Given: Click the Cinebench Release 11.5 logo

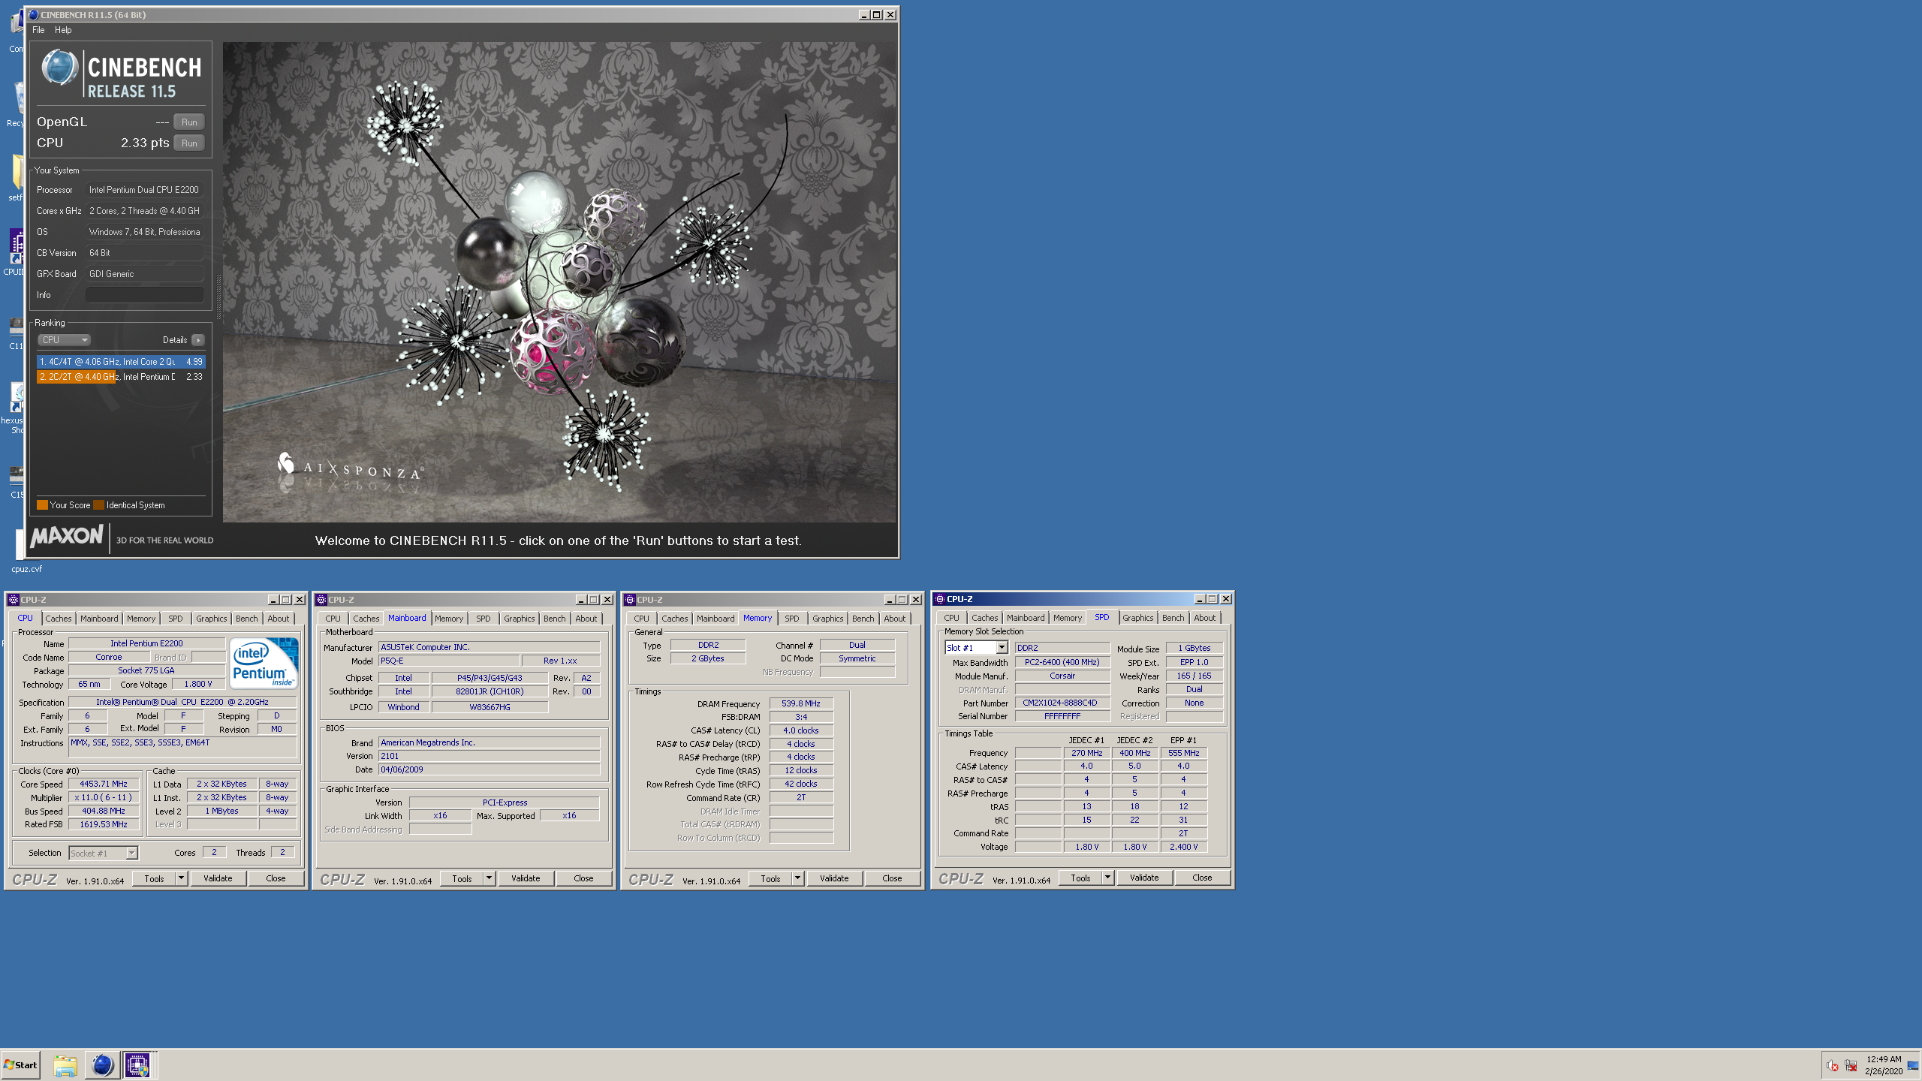Looking at the screenshot, I should pyautogui.click(x=121, y=74).
